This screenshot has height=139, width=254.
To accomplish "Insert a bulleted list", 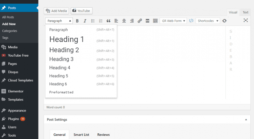I will click(93, 21).
